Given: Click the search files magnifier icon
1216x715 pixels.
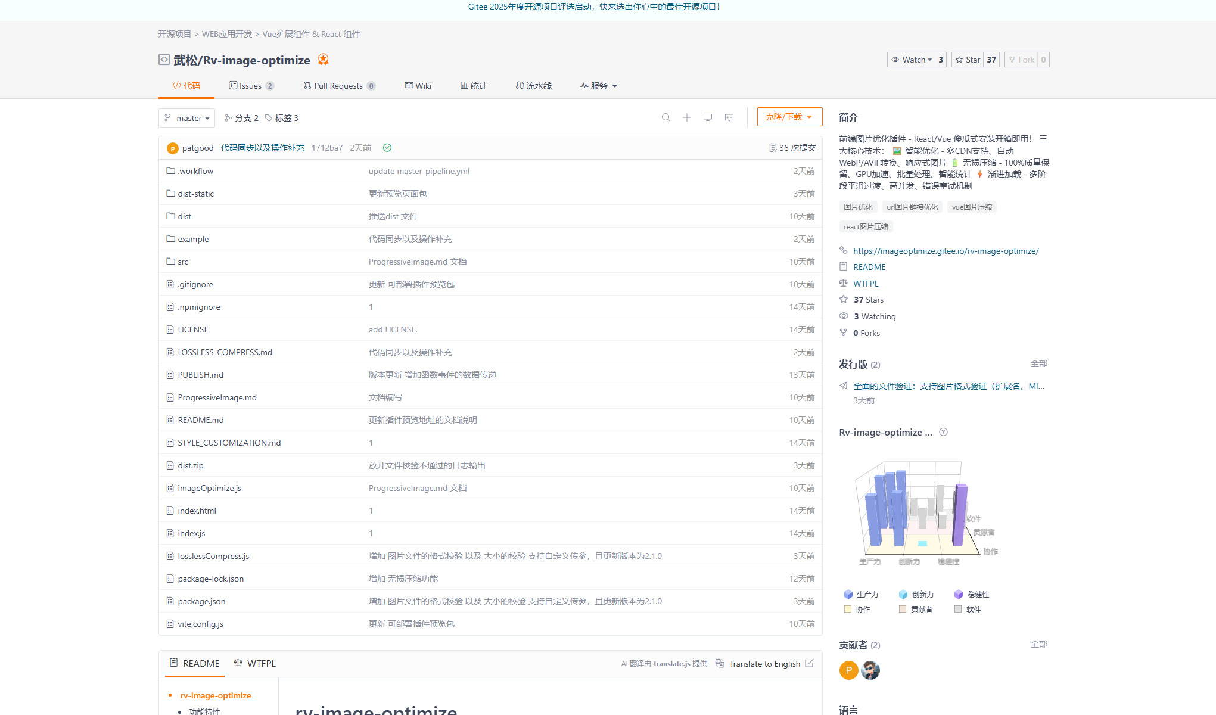Looking at the screenshot, I should 666,117.
